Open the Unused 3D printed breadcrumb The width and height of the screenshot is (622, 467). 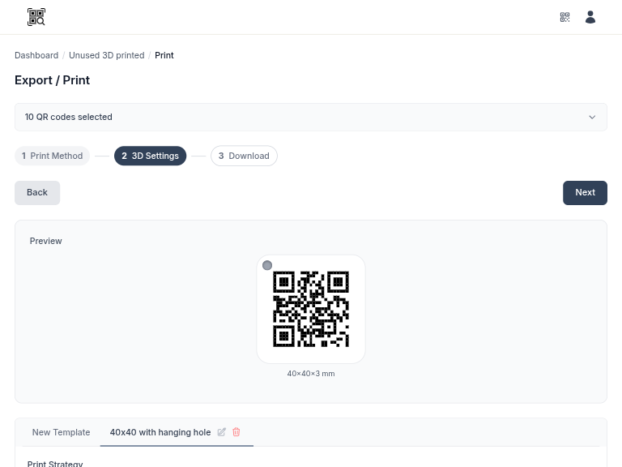[106, 55]
